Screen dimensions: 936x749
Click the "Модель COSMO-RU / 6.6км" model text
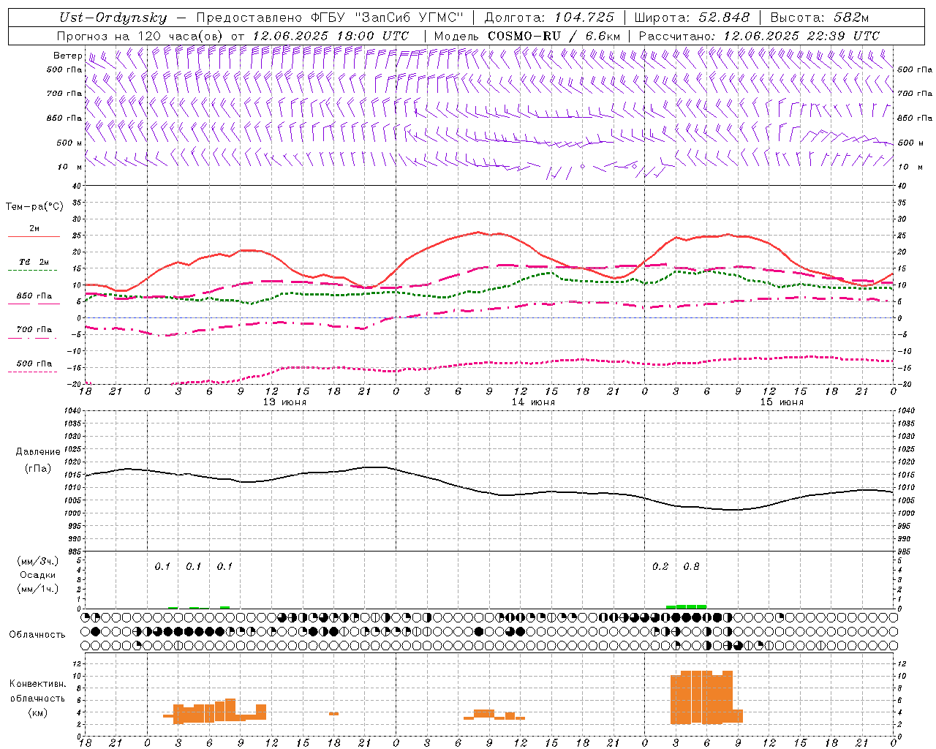(x=526, y=36)
